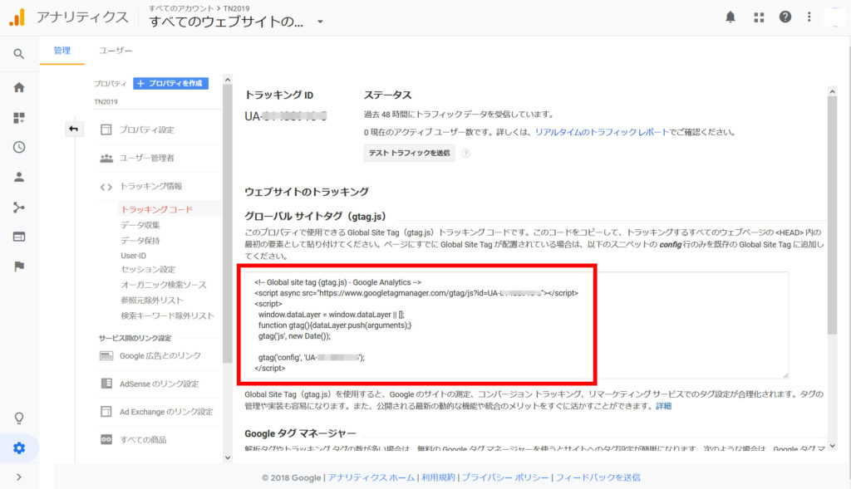Click the 詳細 link
851x489 pixels.
click(x=663, y=406)
